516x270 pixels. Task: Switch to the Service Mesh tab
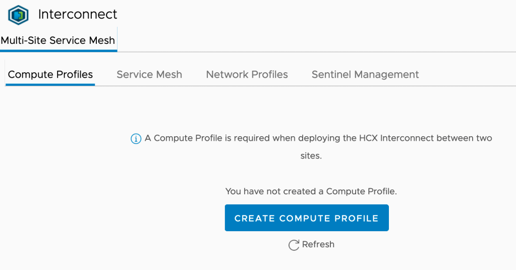tap(149, 75)
